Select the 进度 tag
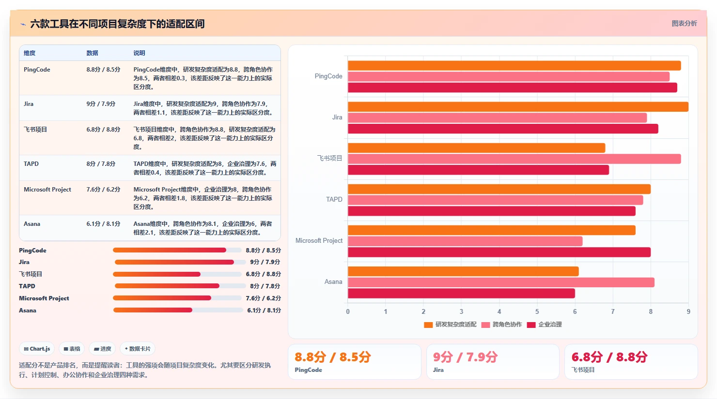717x399 pixels. click(102, 349)
